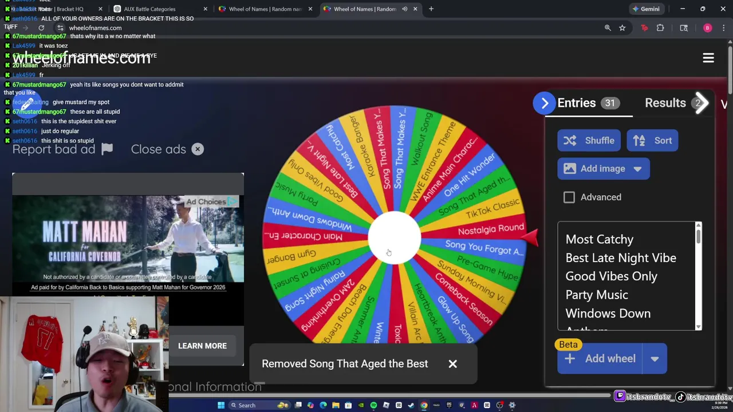Click the Report bad ad flag

(x=107, y=149)
